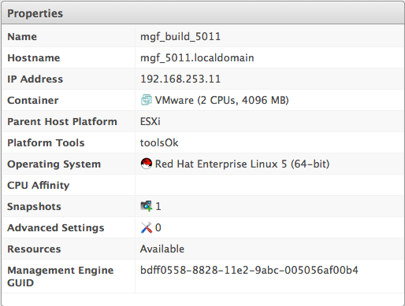
Task: Click the Parent Host Platform label
Action: tap(62, 121)
